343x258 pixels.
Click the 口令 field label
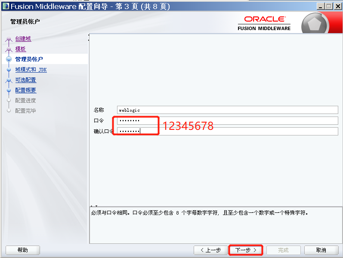point(99,120)
